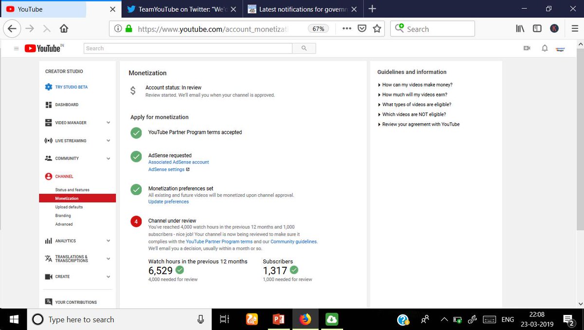
Task: Toggle the Firefox sidebar icon
Action: coord(537,29)
